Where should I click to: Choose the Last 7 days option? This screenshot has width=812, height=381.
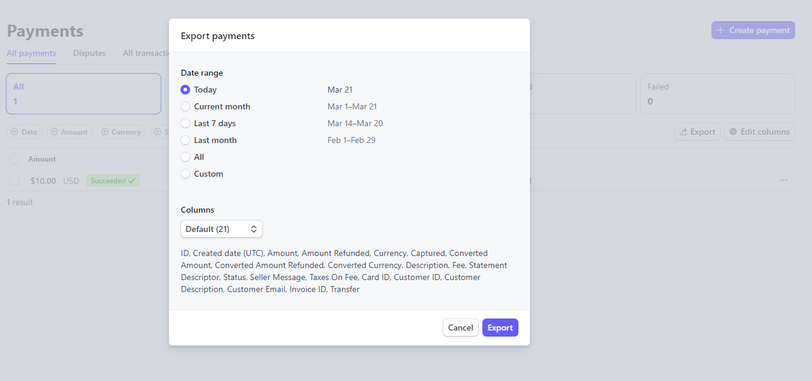coord(185,123)
